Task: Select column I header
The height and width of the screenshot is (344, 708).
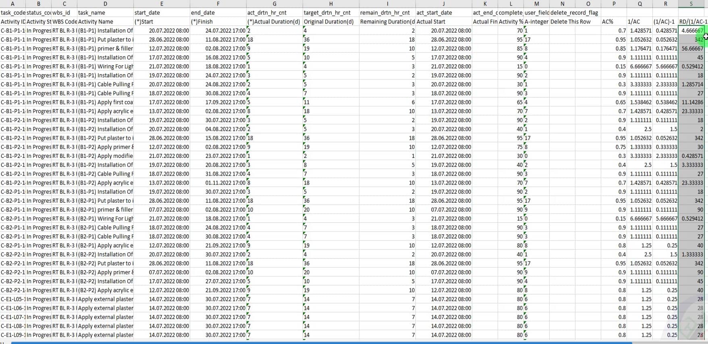Action: [x=387, y=4]
